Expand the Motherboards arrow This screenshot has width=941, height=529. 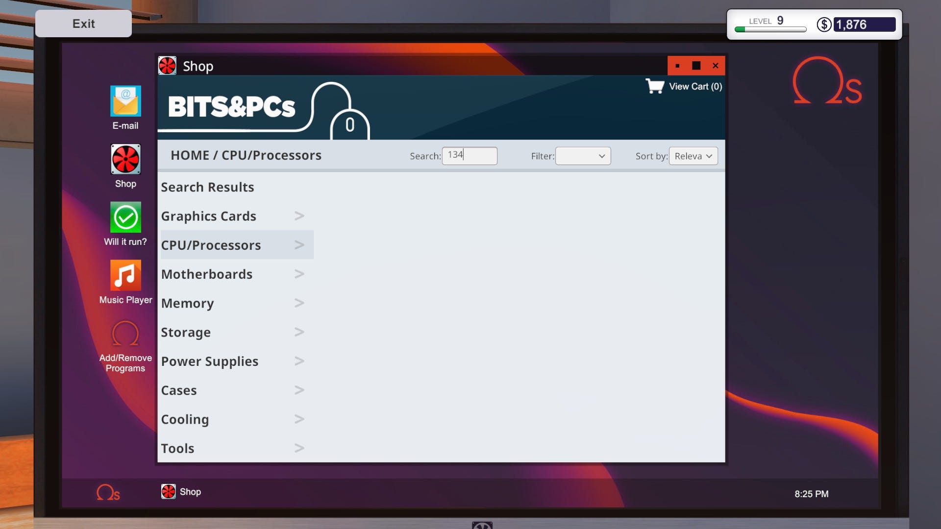[299, 274]
